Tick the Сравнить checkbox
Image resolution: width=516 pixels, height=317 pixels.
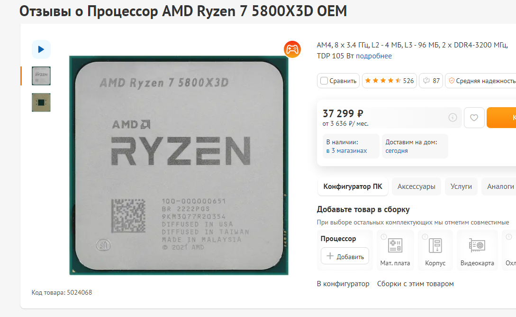[324, 81]
